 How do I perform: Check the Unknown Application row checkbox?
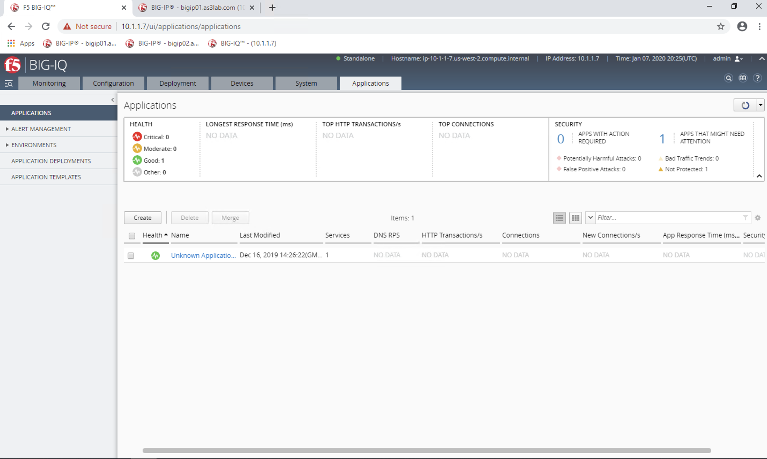[131, 256]
